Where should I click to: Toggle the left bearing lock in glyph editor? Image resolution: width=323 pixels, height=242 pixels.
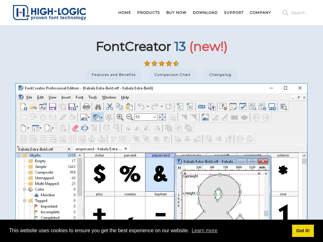coord(185,173)
